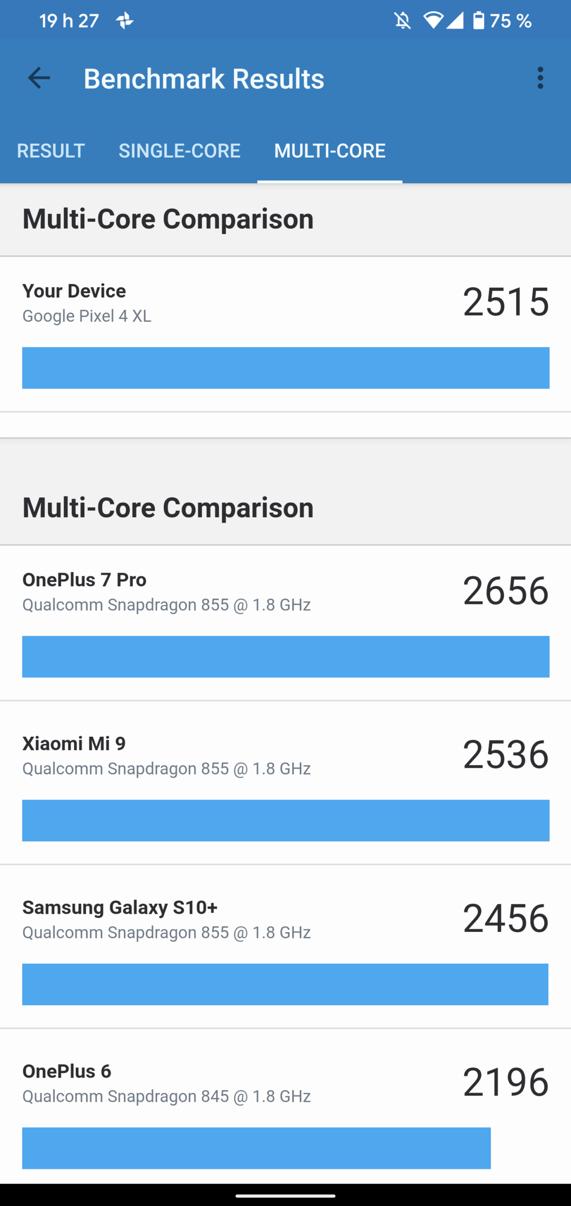Switch to the RESULT tab
Screen dimensions: 571x1206
click(x=51, y=151)
